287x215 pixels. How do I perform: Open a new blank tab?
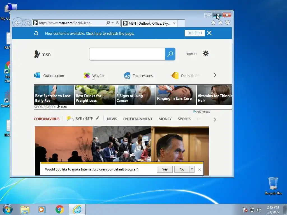[181, 24]
